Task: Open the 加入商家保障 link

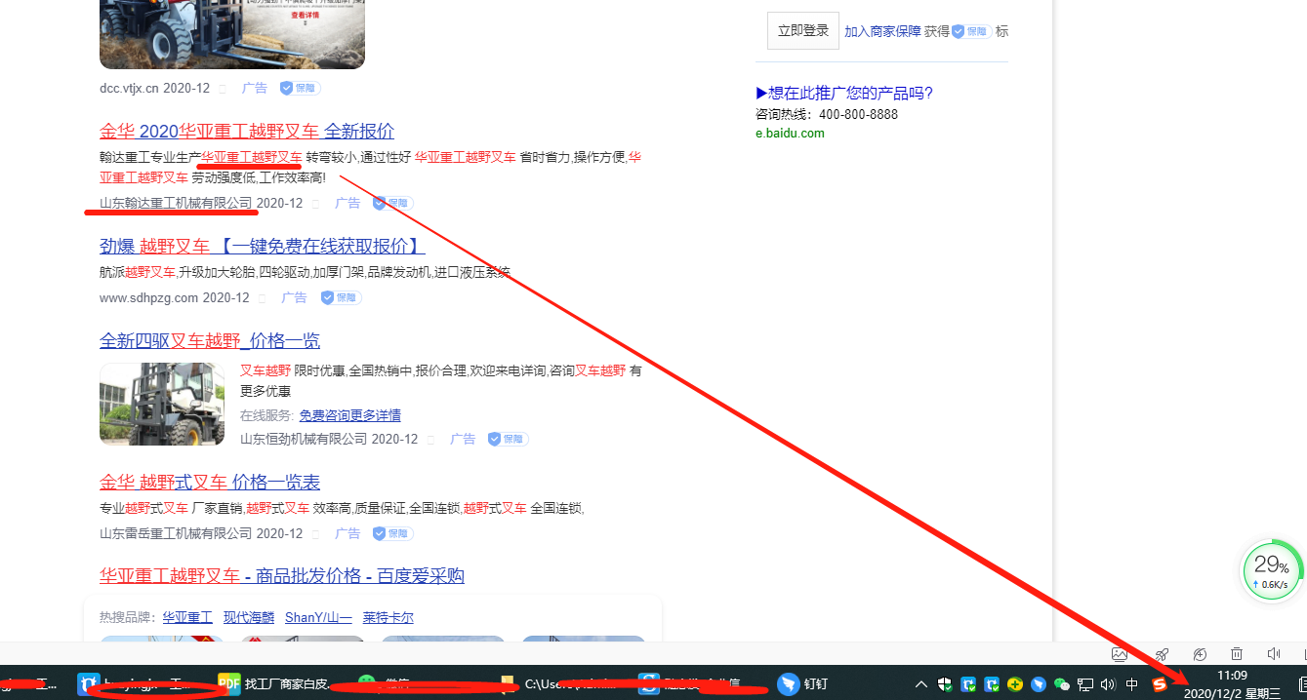Action: tap(882, 31)
